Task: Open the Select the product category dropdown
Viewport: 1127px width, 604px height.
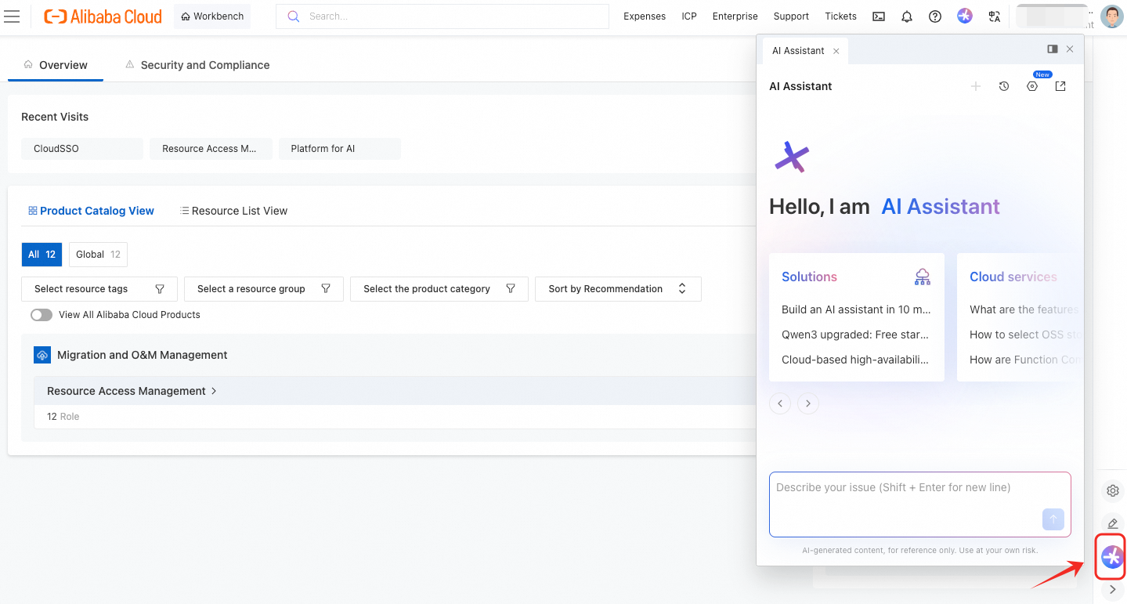Action: pos(439,289)
